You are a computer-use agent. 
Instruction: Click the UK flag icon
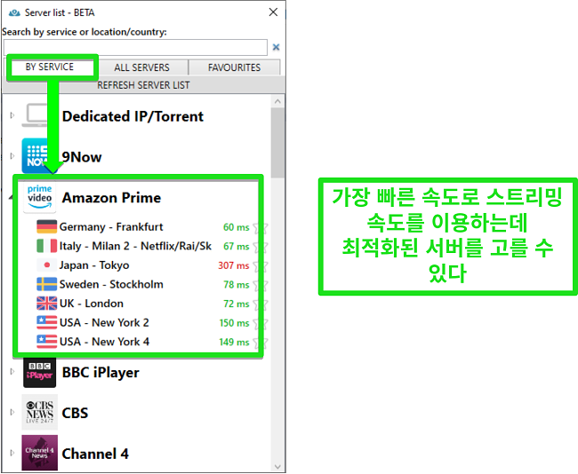[47, 304]
